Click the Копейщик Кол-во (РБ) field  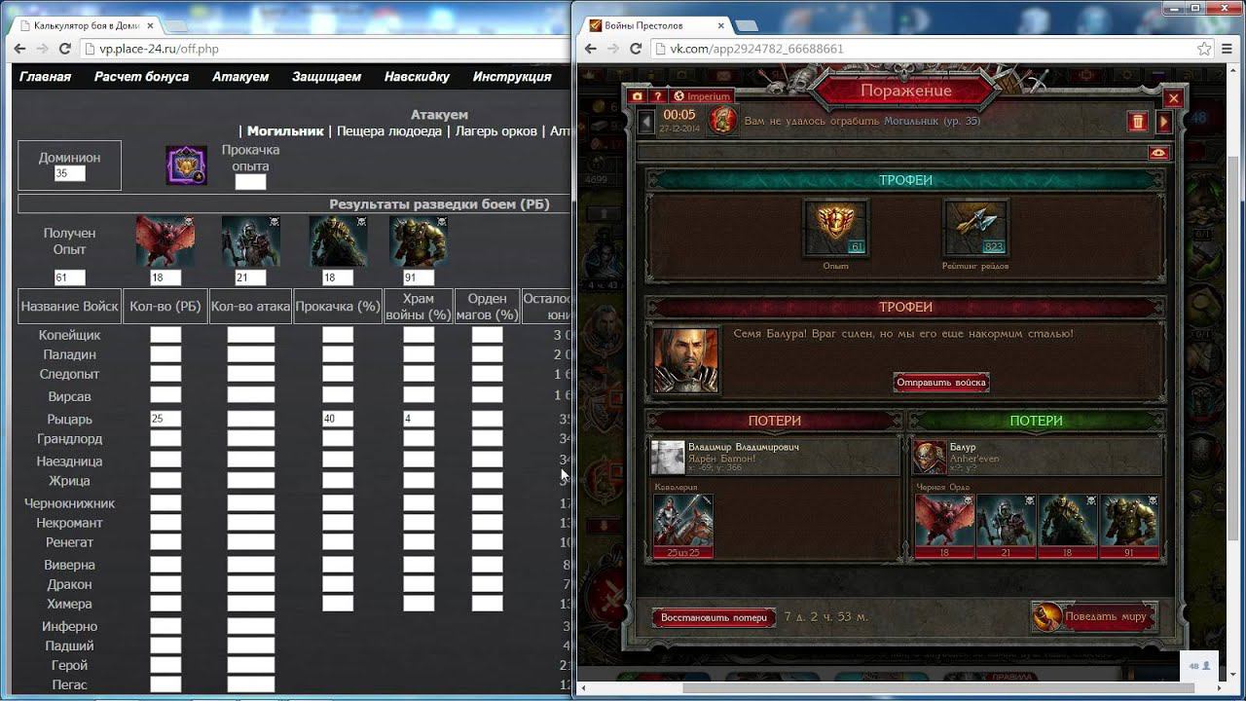click(x=165, y=335)
